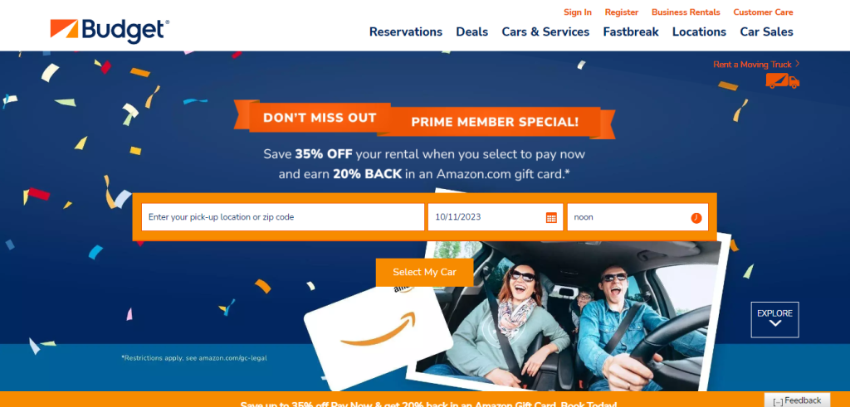The height and width of the screenshot is (407, 850).
Task: Open the 10/11/2023 pick-up date field
Action: point(495,217)
